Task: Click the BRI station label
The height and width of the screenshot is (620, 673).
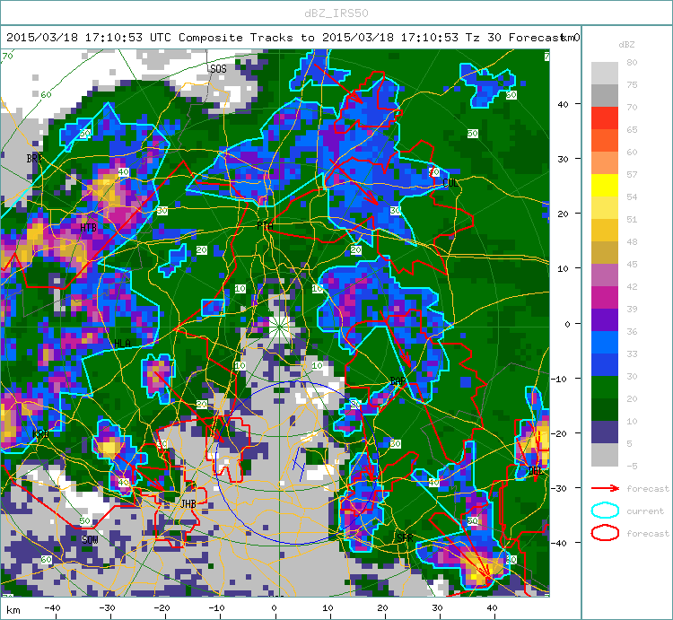Action: [34, 158]
